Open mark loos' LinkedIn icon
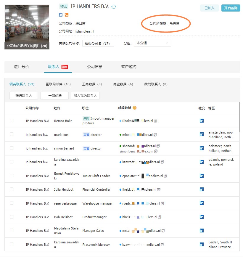This screenshot has width=243, height=257. tap(202, 134)
